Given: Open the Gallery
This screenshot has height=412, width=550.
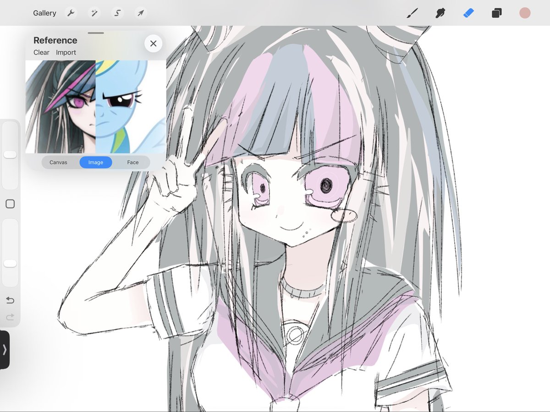Looking at the screenshot, I should pos(44,13).
